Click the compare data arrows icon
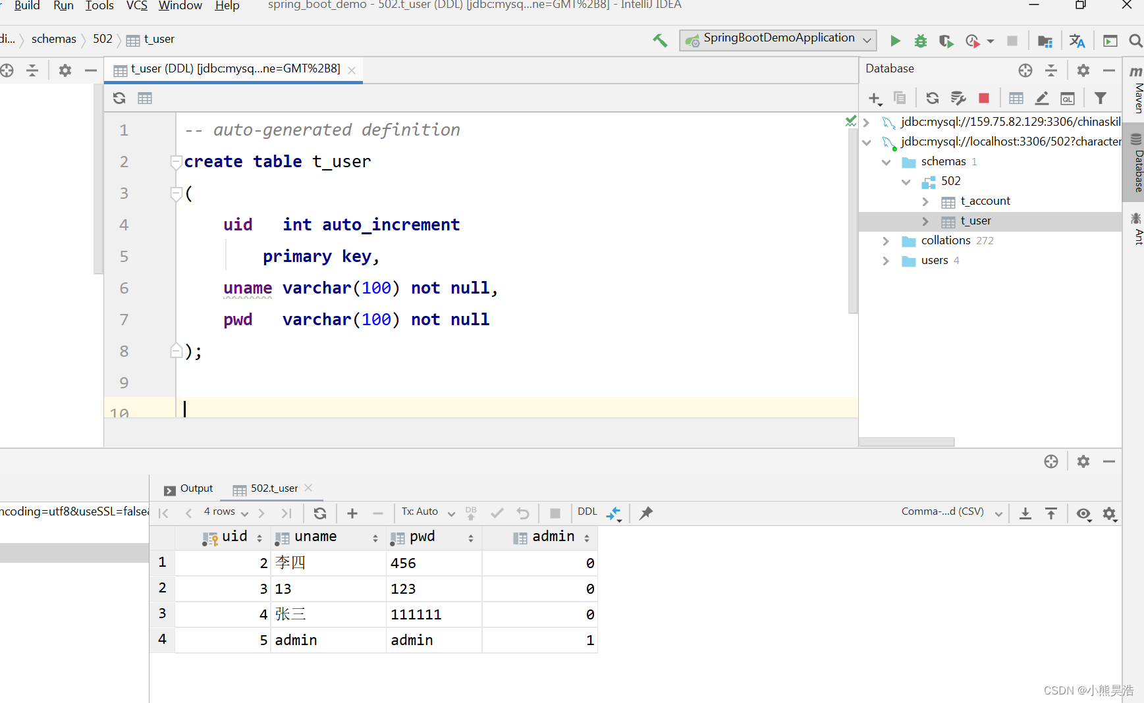 coord(614,513)
